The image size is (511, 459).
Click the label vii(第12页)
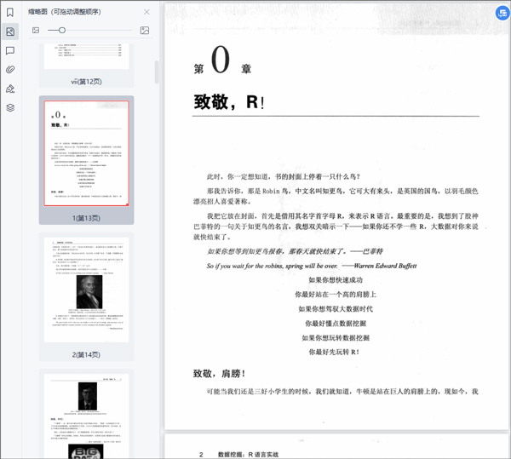[x=86, y=82]
